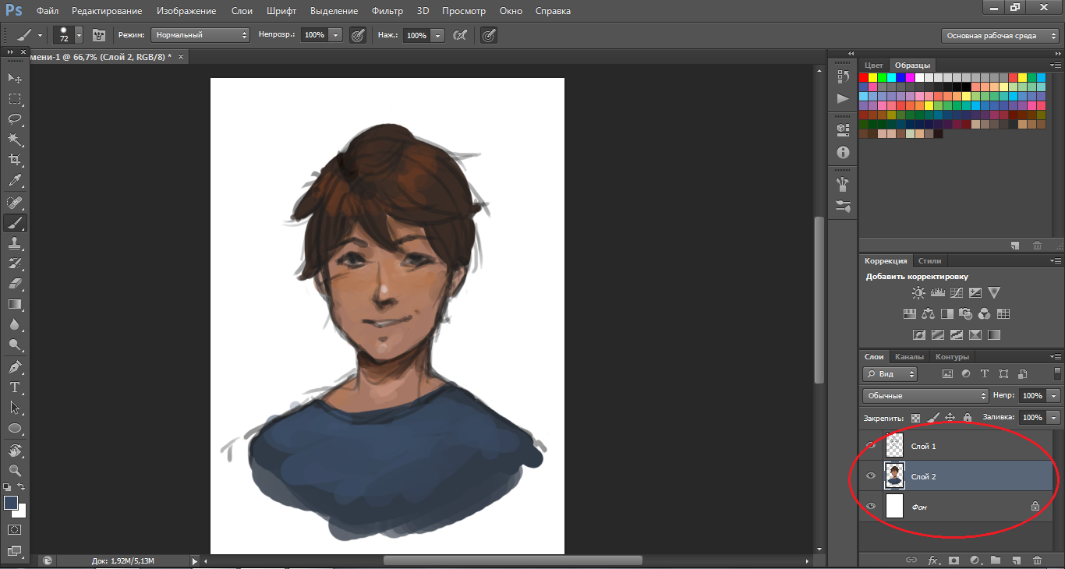Select the Type (T) tool
This screenshot has height=569, width=1065.
[15, 387]
